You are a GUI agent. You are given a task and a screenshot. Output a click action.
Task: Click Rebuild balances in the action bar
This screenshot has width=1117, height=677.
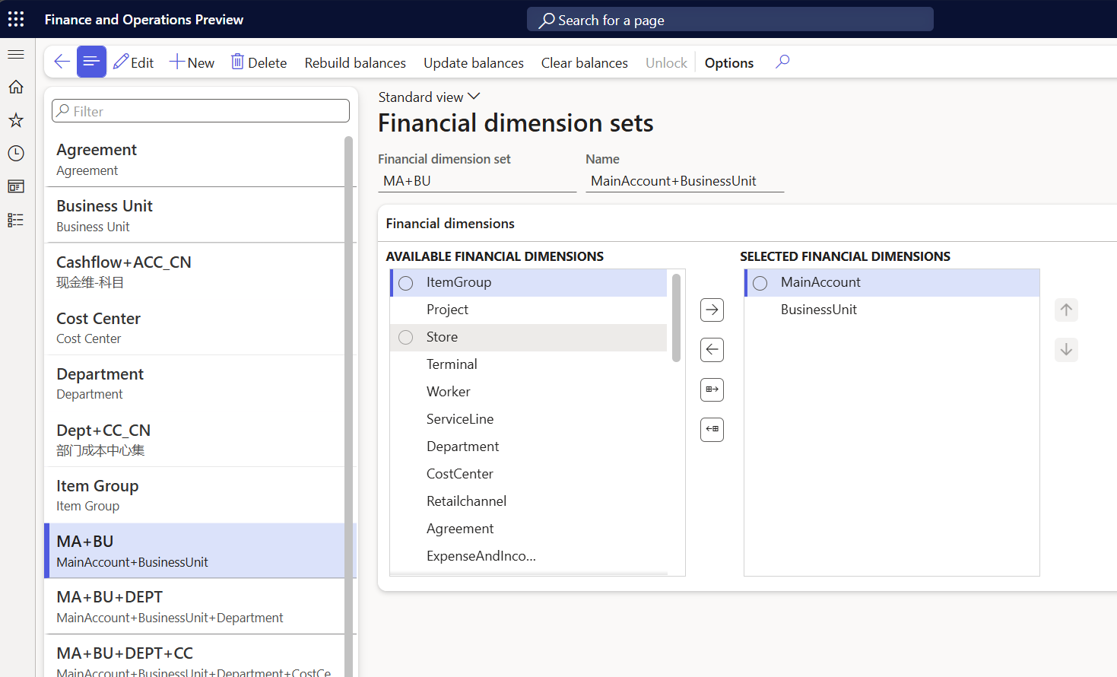coord(354,62)
